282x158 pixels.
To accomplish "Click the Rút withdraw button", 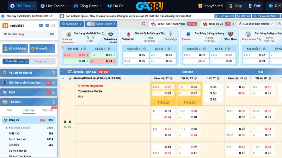I will pyautogui.click(x=254, y=6).
